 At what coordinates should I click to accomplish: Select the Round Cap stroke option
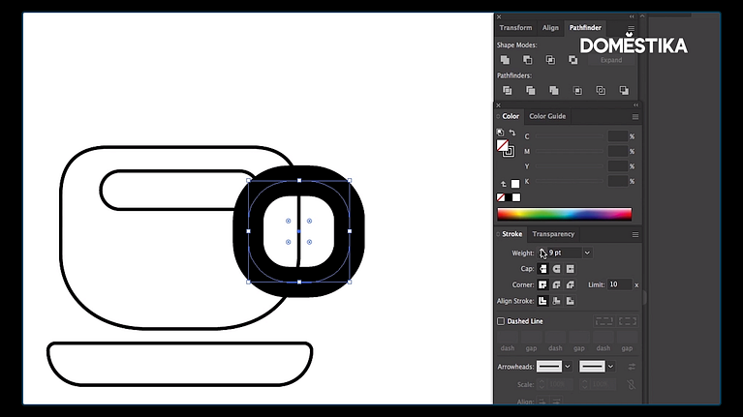point(557,268)
